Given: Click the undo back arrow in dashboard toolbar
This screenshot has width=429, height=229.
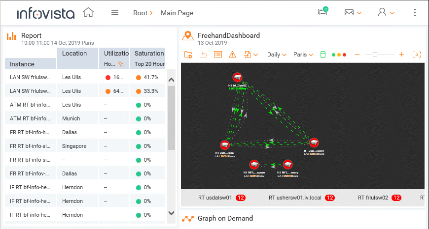Looking at the screenshot, I should [x=203, y=55].
